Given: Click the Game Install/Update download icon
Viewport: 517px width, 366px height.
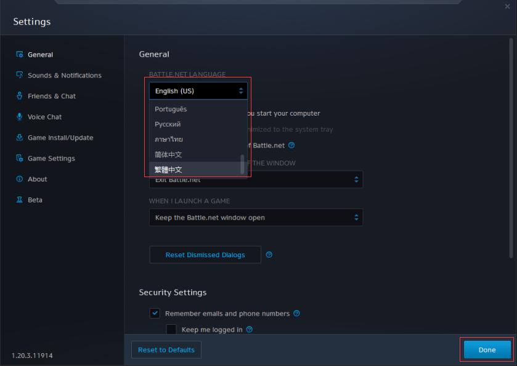Looking at the screenshot, I should 20,138.
